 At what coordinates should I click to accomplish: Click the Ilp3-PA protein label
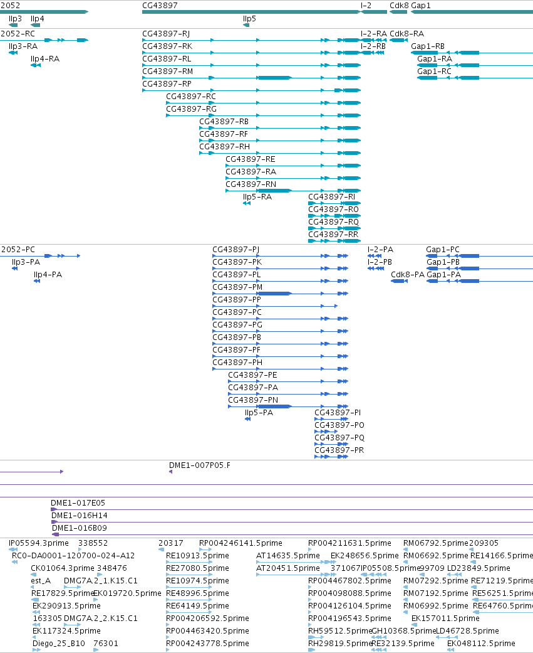[26, 262]
